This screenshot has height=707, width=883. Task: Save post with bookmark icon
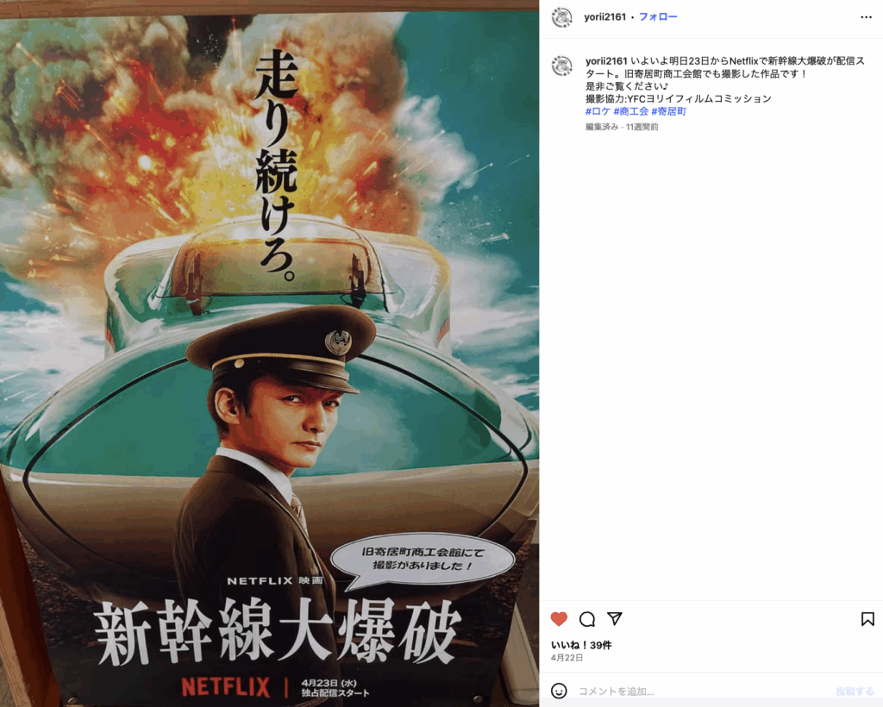coord(867,619)
